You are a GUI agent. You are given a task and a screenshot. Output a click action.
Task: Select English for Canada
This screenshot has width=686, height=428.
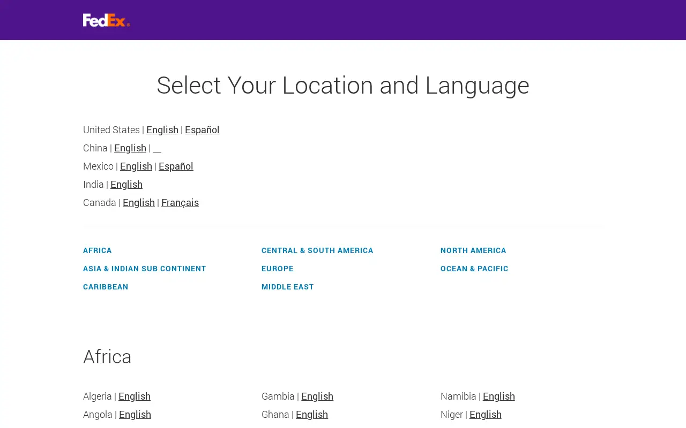coord(139,202)
